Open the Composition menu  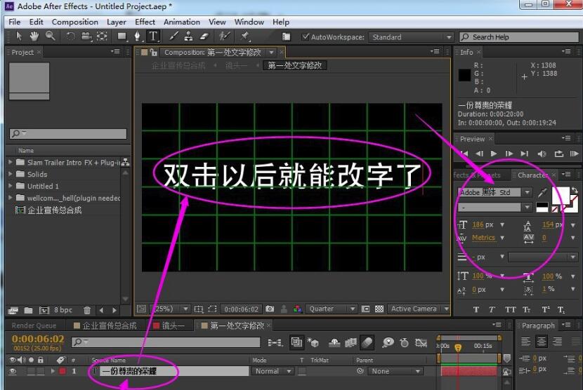point(74,22)
